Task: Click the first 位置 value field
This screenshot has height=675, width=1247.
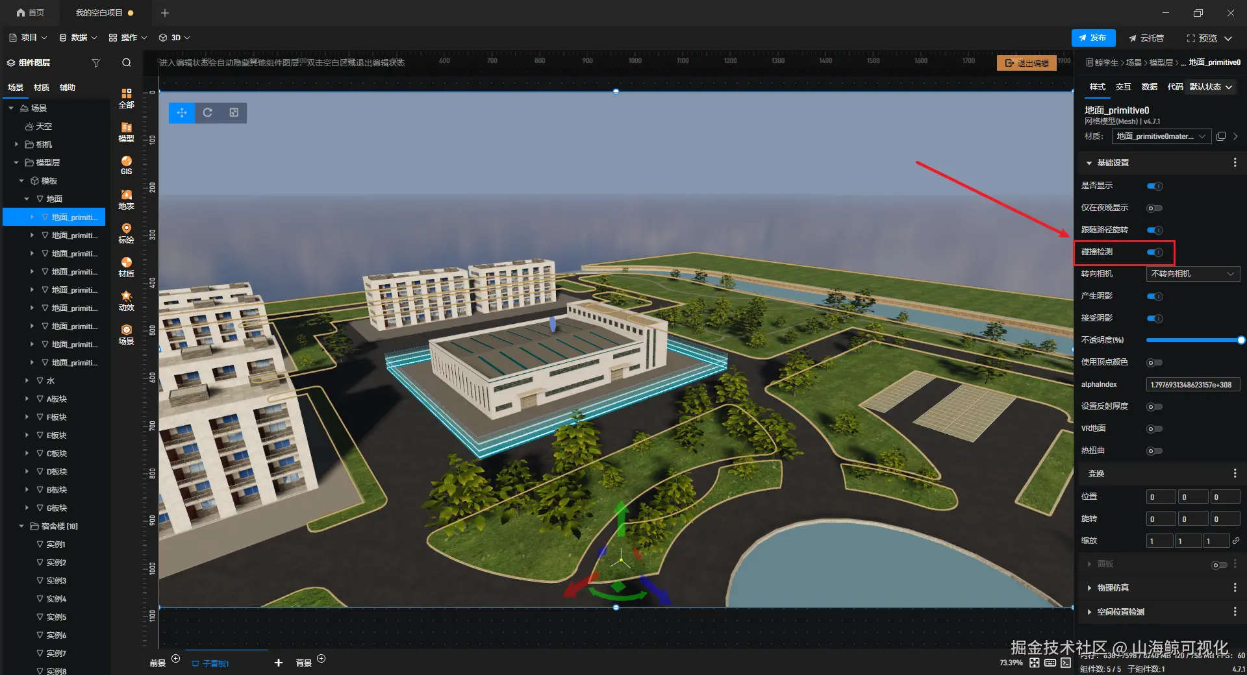Action: point(1161,497)
